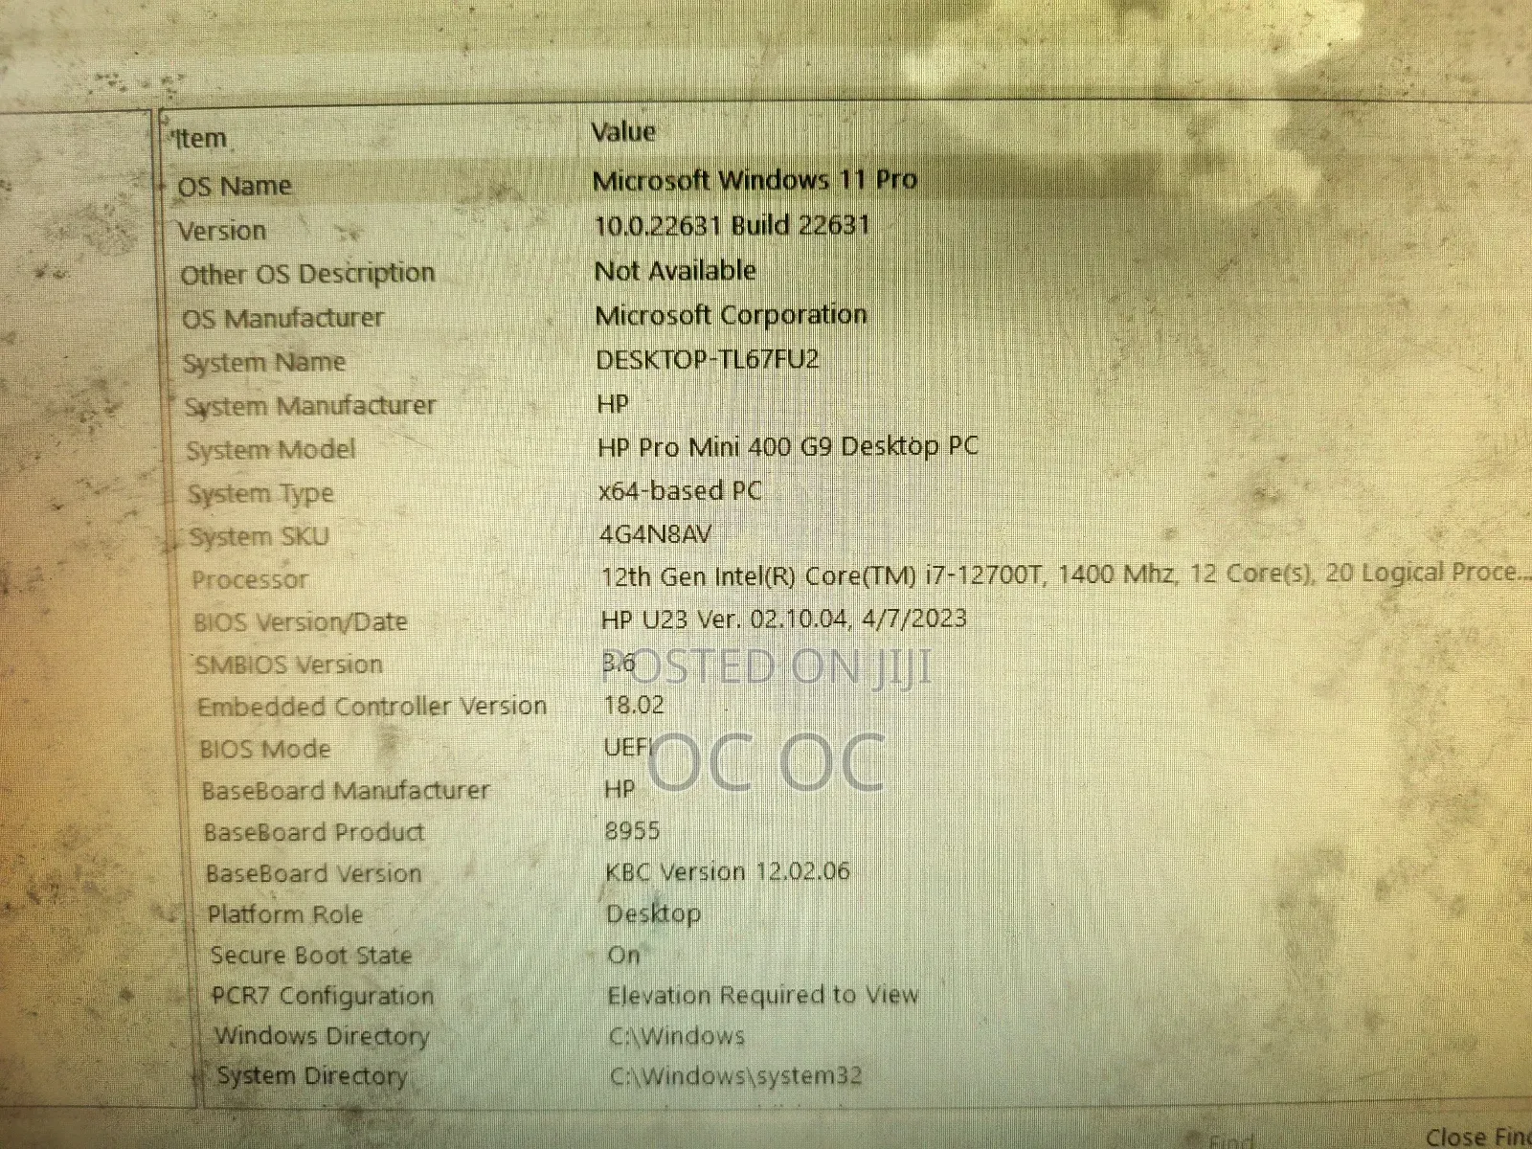Select value 18.02
Screen dimensions: 1532x1149
point(634,706)
